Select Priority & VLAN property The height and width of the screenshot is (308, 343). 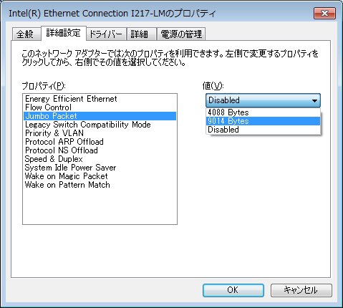100,133
